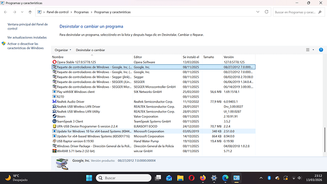Select Update for x64-based Windows Systems (KB5001716)

tap(153, 136)
